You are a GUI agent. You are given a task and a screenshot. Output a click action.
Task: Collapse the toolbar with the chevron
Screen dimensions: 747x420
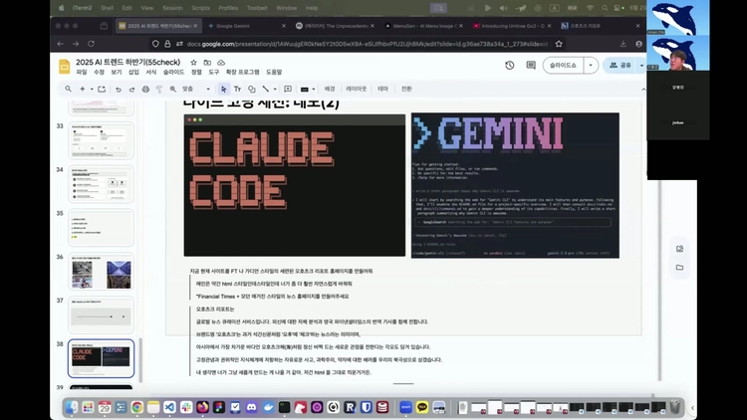tap(643, 89)
